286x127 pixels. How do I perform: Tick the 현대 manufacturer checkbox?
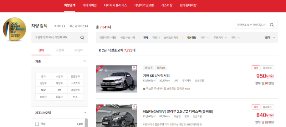tap(37, 124)
